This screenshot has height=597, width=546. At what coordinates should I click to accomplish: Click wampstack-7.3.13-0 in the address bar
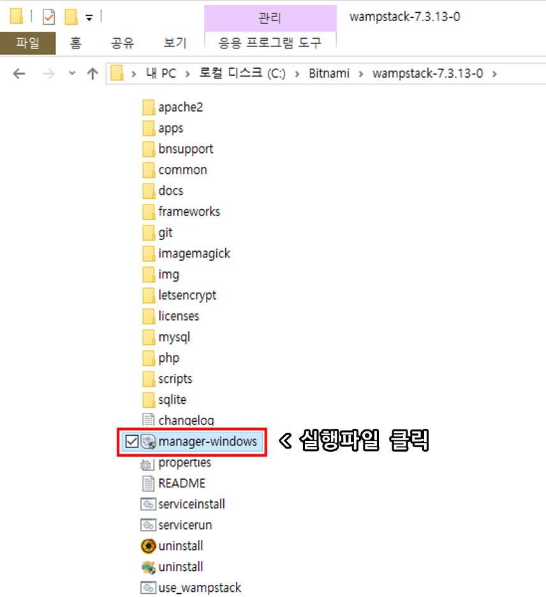(428, 73)
